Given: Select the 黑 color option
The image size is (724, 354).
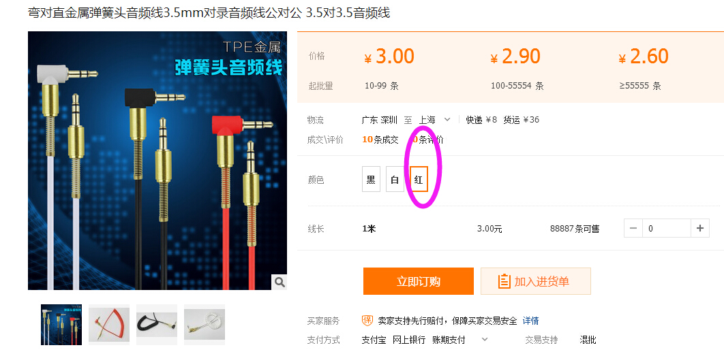Looking at the screenshot, I should click(372, 179).
